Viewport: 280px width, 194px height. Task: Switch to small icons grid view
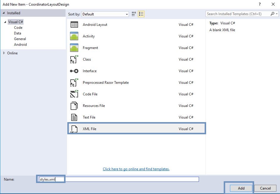point(134,14)
